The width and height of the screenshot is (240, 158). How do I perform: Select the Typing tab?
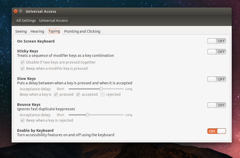point(54,31)
